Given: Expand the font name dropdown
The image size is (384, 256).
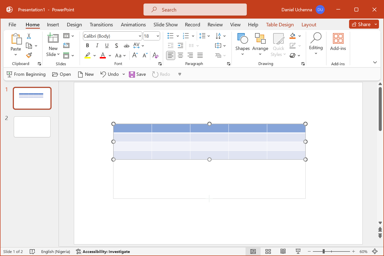Looking at the screenshot, I should [x=140, y=36].
